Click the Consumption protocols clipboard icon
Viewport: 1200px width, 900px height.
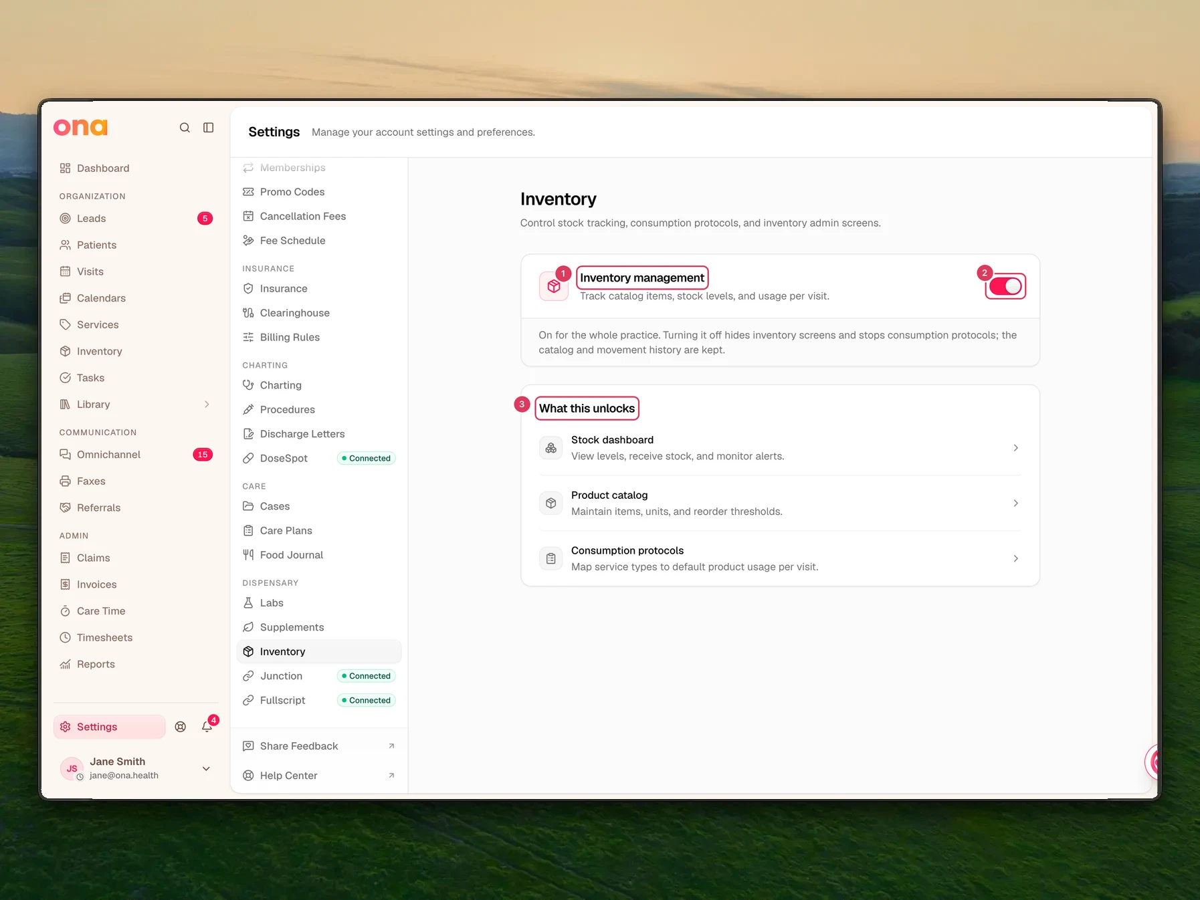click(551, 559)
